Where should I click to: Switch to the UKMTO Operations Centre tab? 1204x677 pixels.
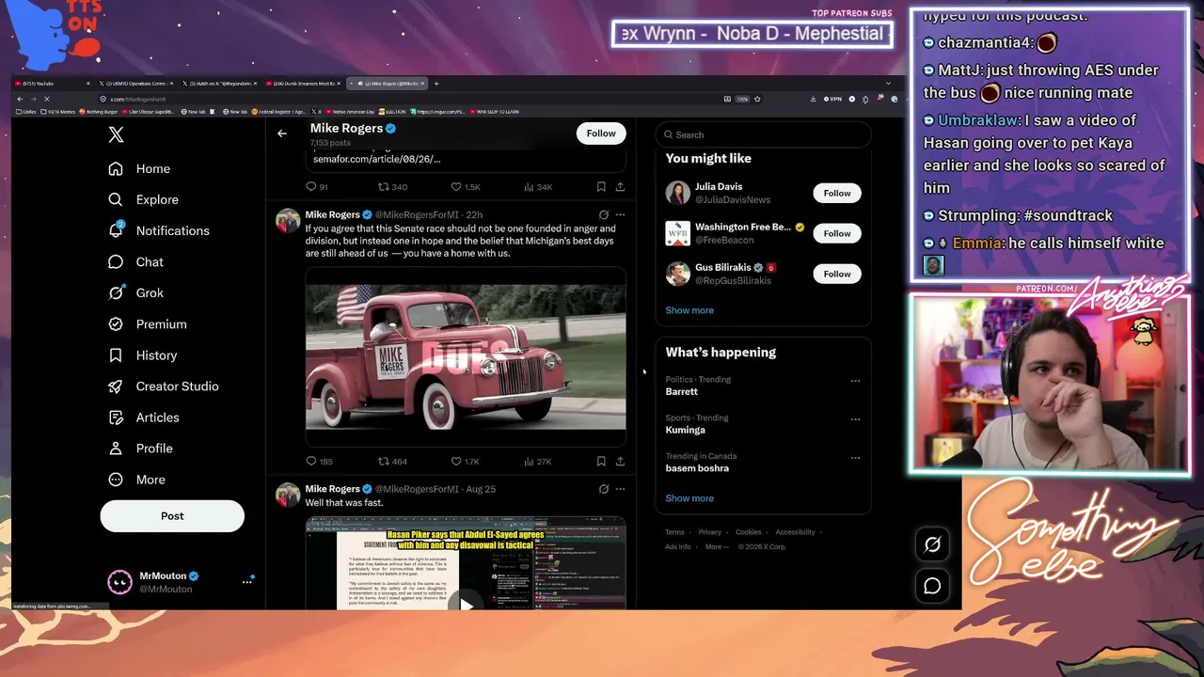point(135,84)
